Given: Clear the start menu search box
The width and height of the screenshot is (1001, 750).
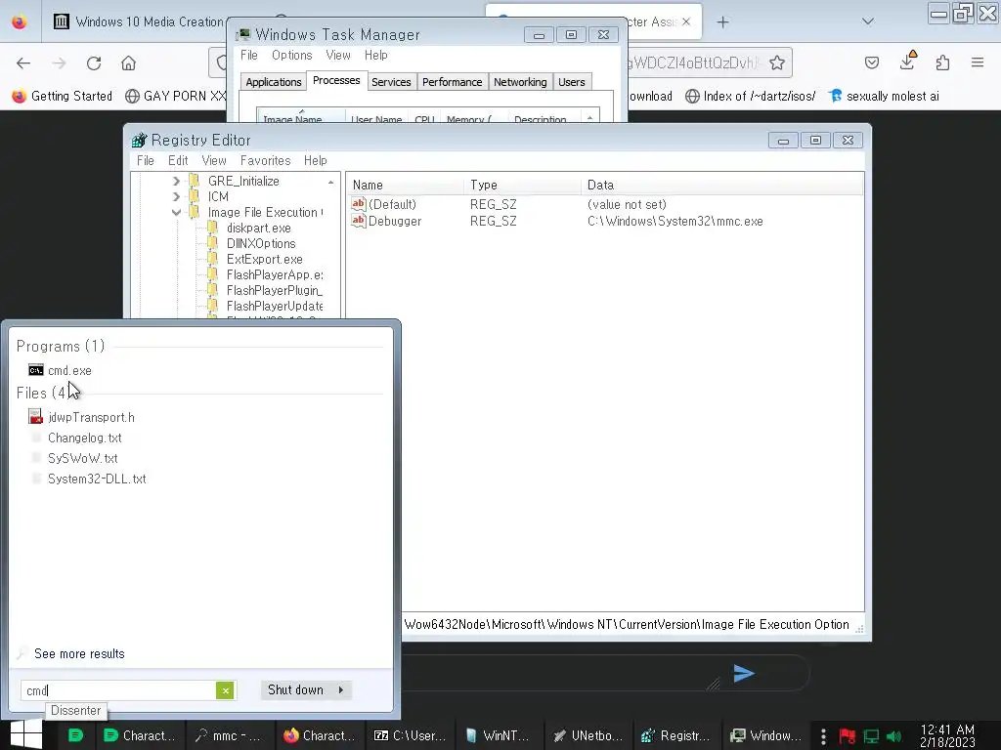Looking at the screenshot, I should point(225,690).
